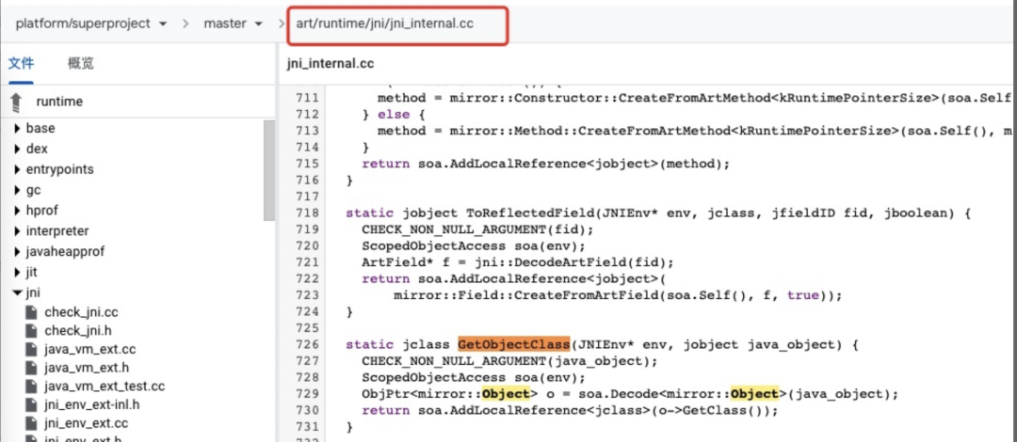Expand the interpreter folder
Screen dimensions: 1017x442
[x=17, y=230]
